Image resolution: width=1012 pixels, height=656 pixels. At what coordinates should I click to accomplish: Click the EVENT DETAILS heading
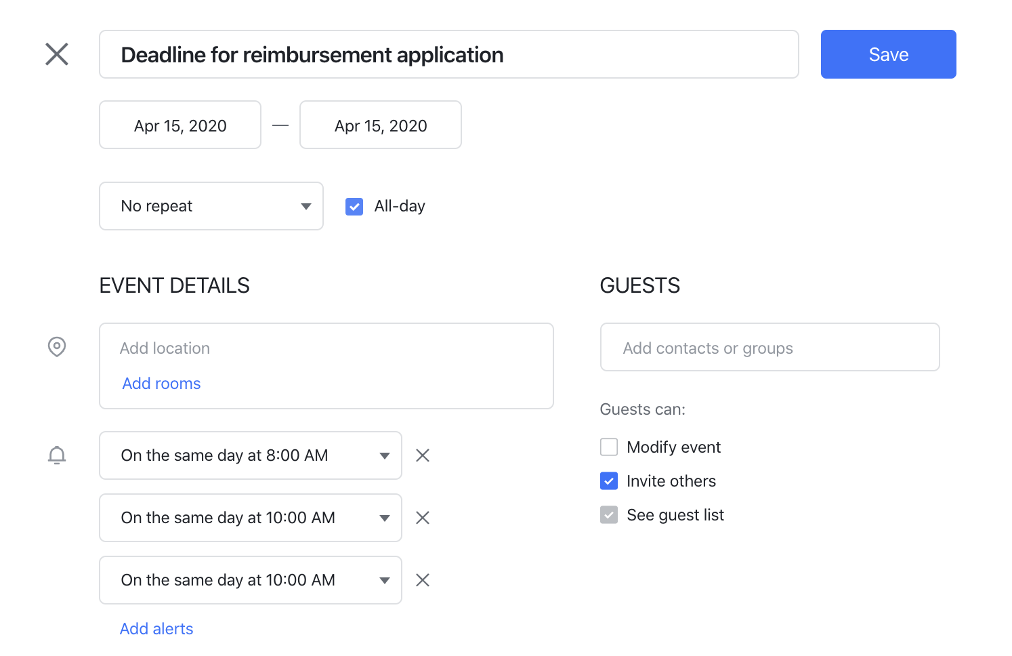(x=175, y=285)
